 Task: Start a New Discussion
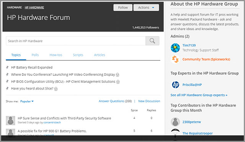[149, 101]
